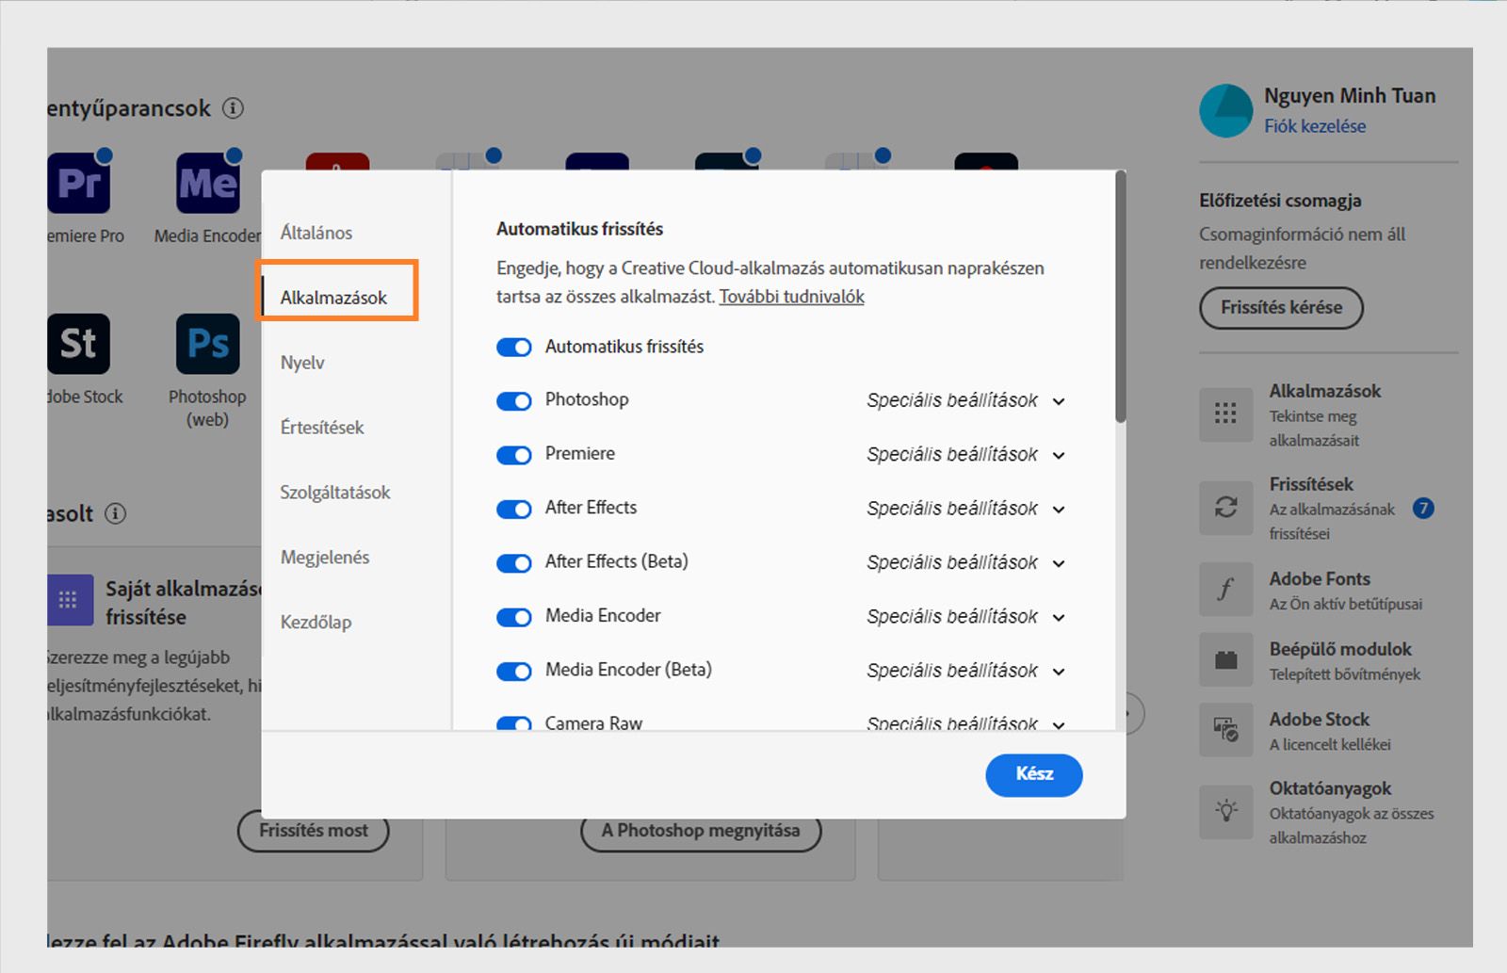Expand Speciális beállítások for Media Encoder
The height and width of the screenshot is (973, 1507).
pos(966,616)
